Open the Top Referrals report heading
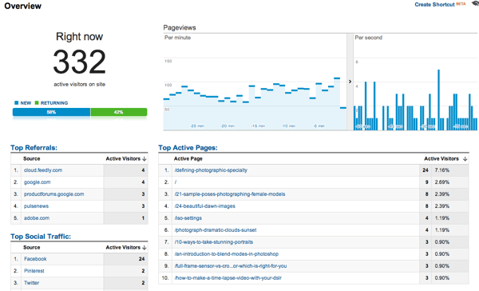479x291 pixels. click(x=34, y=148)
